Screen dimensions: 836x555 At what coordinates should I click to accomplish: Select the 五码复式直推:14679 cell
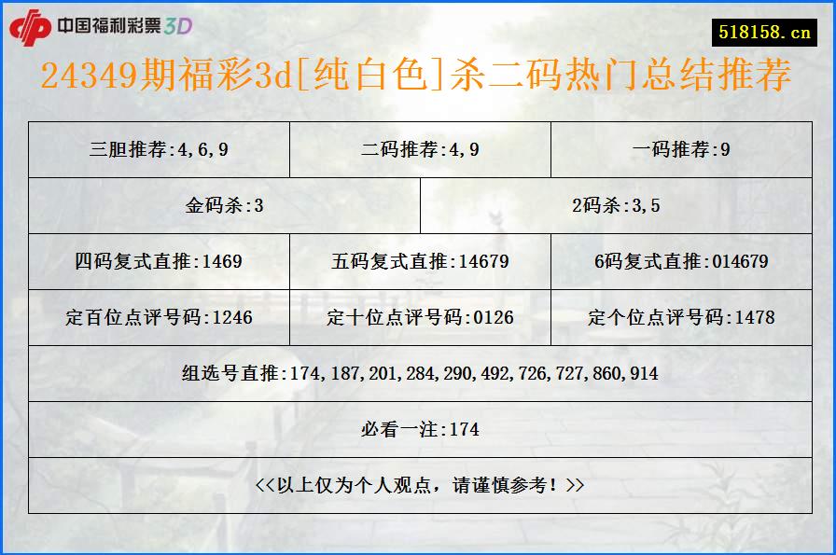pyautogui.click(x=418, y=262)
